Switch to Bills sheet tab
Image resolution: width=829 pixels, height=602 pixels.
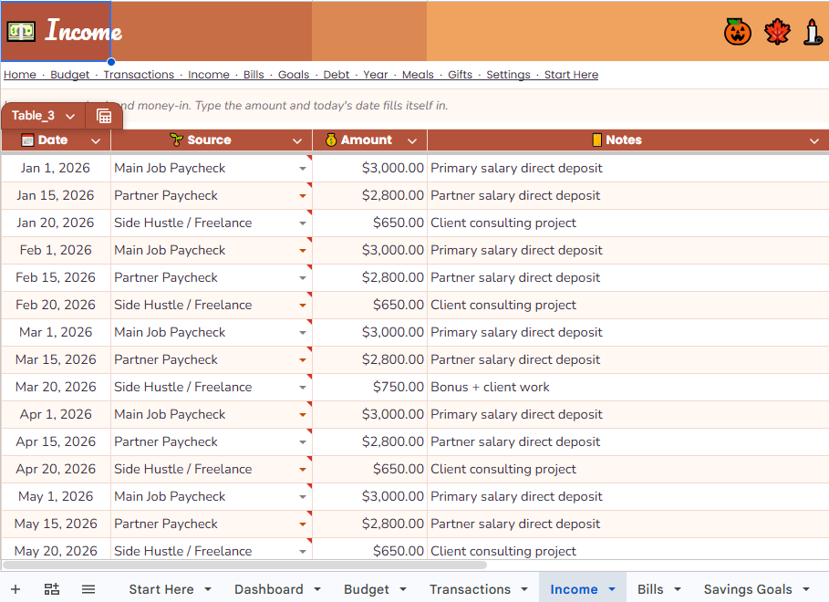(x=650, y=589)
